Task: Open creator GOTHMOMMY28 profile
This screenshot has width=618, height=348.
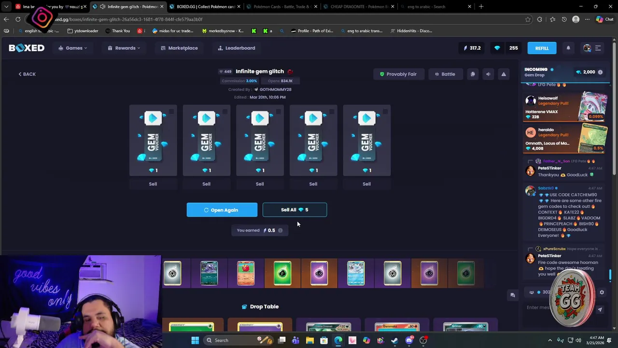Action: (275, 89)
